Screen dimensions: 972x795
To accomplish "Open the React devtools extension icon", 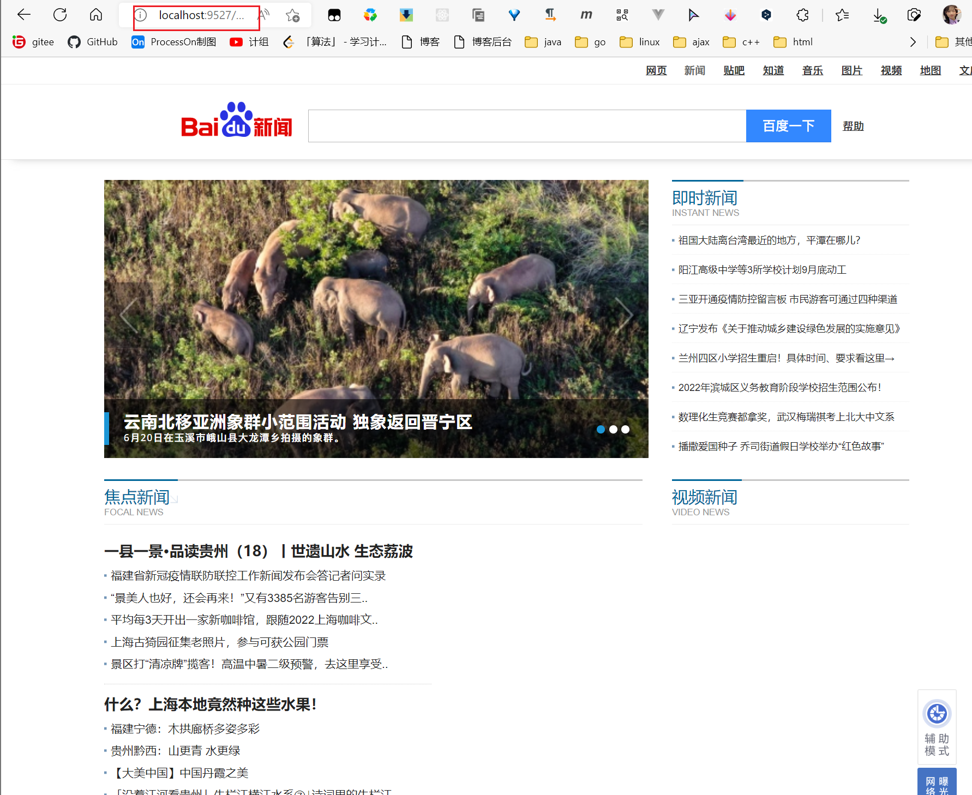I will (442, 15).
